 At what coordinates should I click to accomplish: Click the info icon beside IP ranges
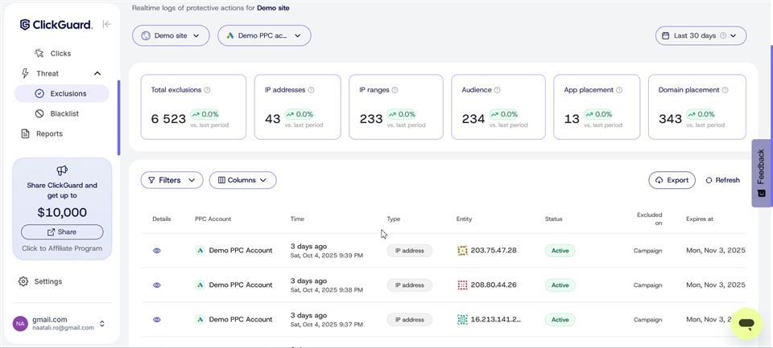[395, 90]
